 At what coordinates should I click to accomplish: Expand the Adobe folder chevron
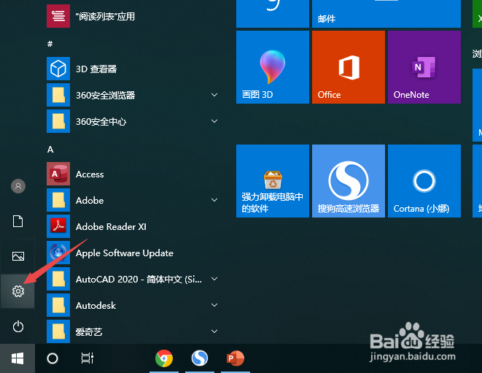[214, 200]
